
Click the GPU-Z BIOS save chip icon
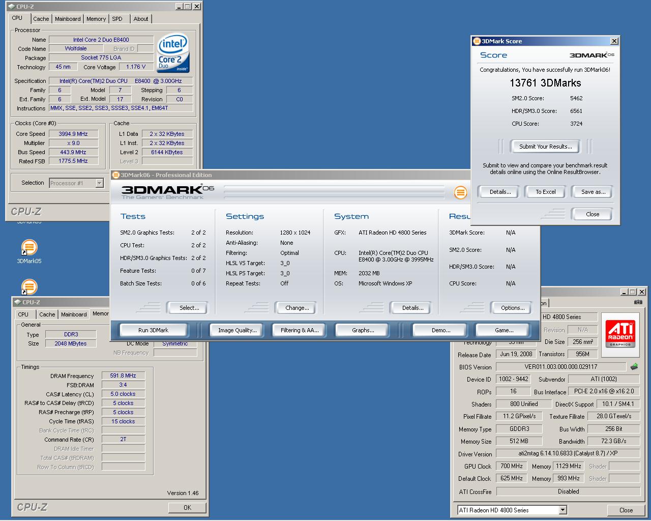(634, 366)
